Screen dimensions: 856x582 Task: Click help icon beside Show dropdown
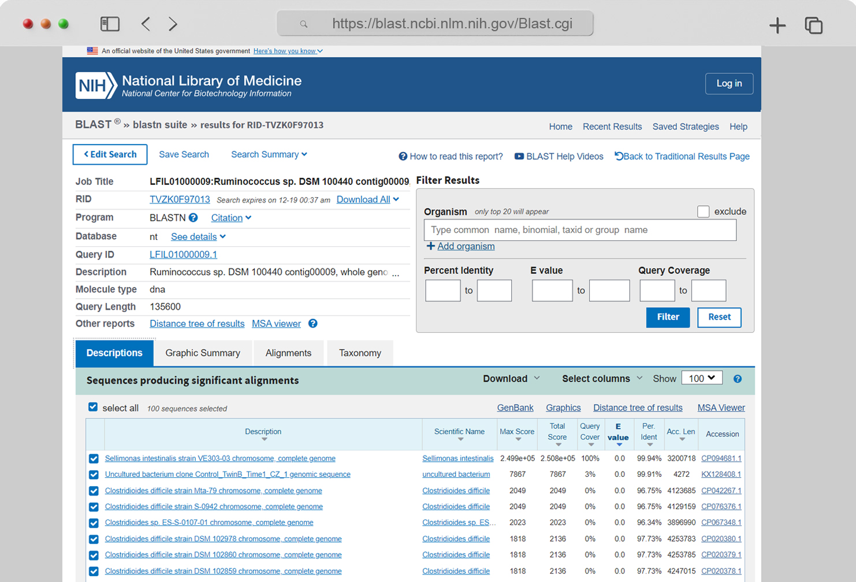pyautogui.click(x=738, y=379)
